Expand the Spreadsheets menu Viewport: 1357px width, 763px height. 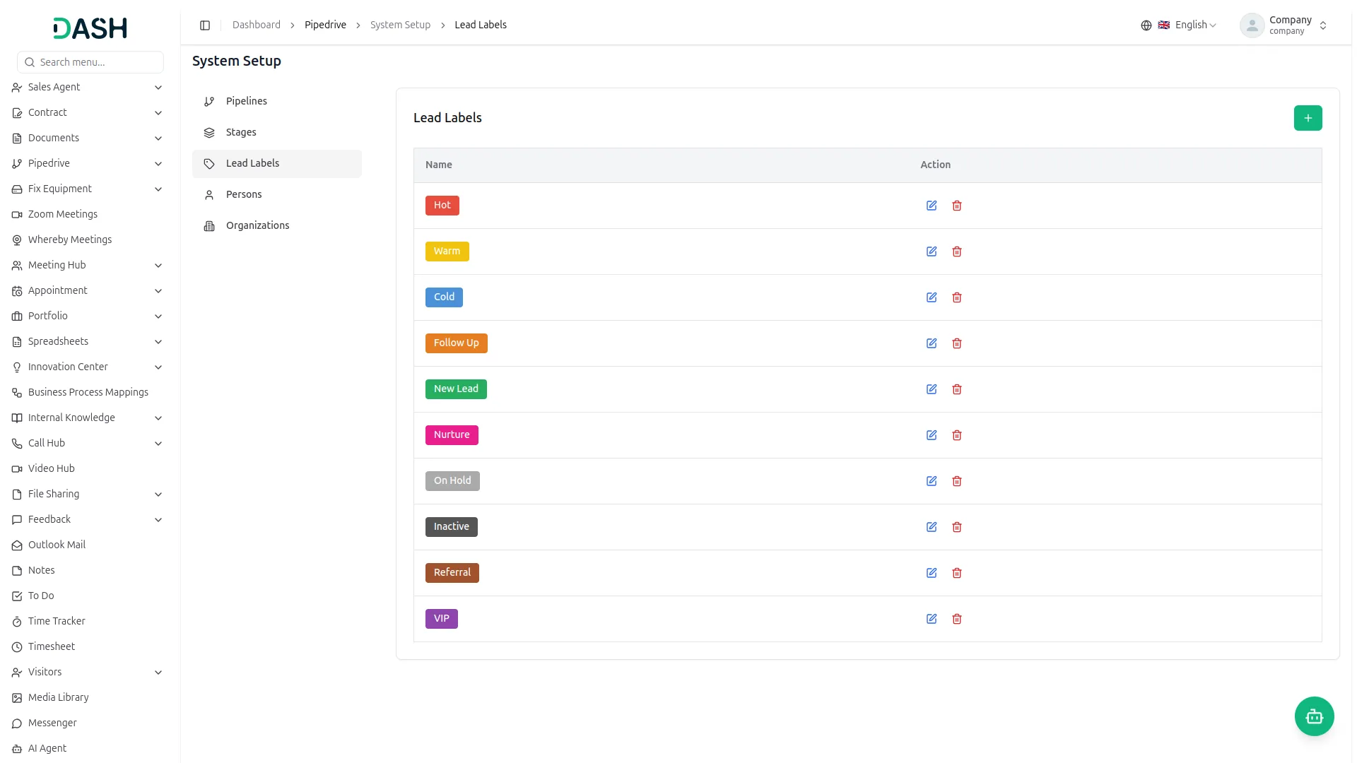pos(88,341)
